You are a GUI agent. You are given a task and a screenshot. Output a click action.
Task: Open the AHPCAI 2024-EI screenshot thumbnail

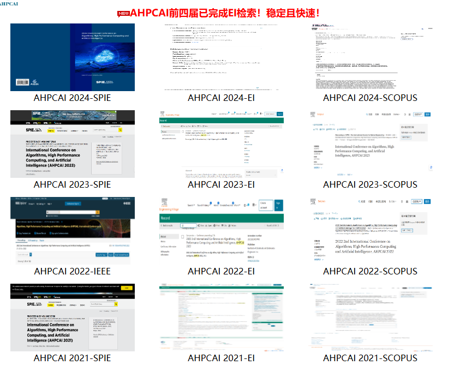[222, 57]
